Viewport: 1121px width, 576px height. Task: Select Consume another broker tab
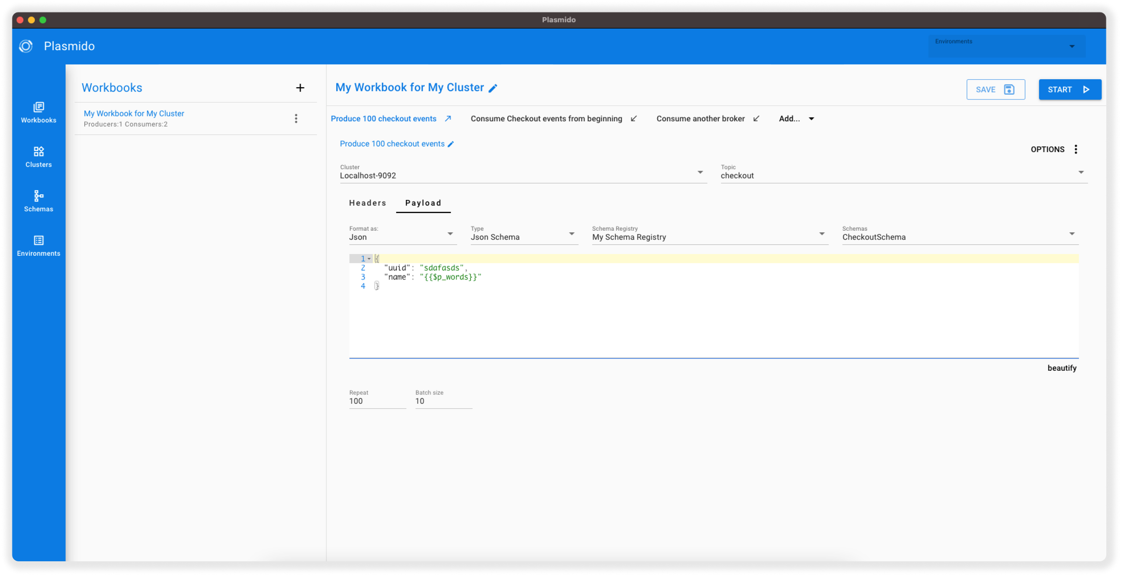pos(700,119)
